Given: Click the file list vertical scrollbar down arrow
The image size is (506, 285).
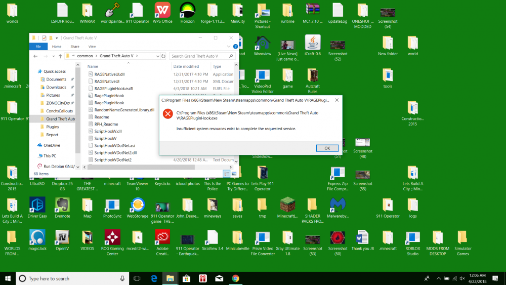Looking at the screenshot, I should [236, 161].
